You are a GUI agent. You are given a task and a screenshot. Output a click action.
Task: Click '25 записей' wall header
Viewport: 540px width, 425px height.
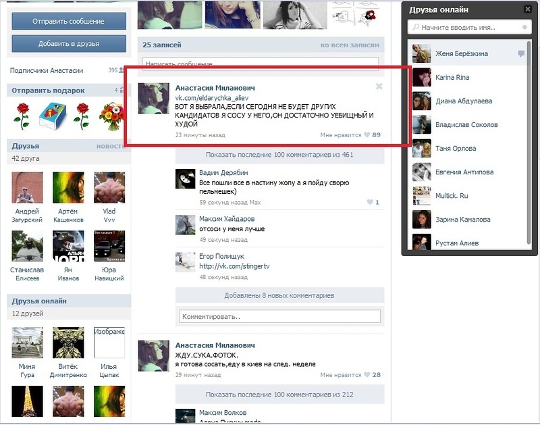pos(162,45)
